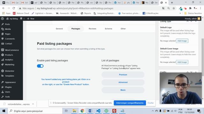
Task: Open WooCommerce in the sidebar
Action: (12, 50)
